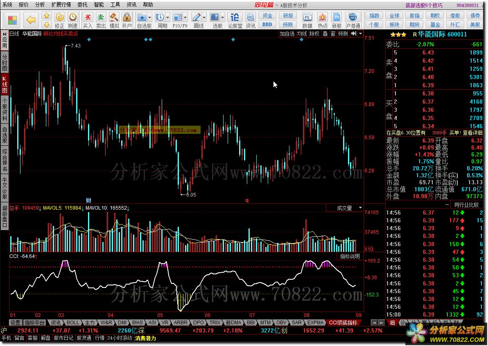Open the colorful home page icon

tap(12, 20)
